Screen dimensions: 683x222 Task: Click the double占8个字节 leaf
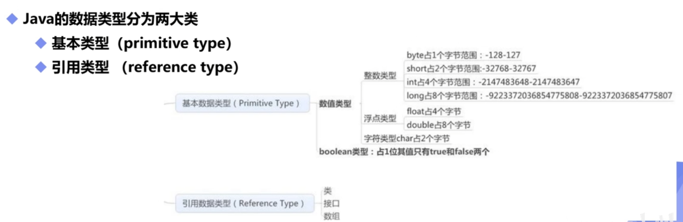click(438, 125)
